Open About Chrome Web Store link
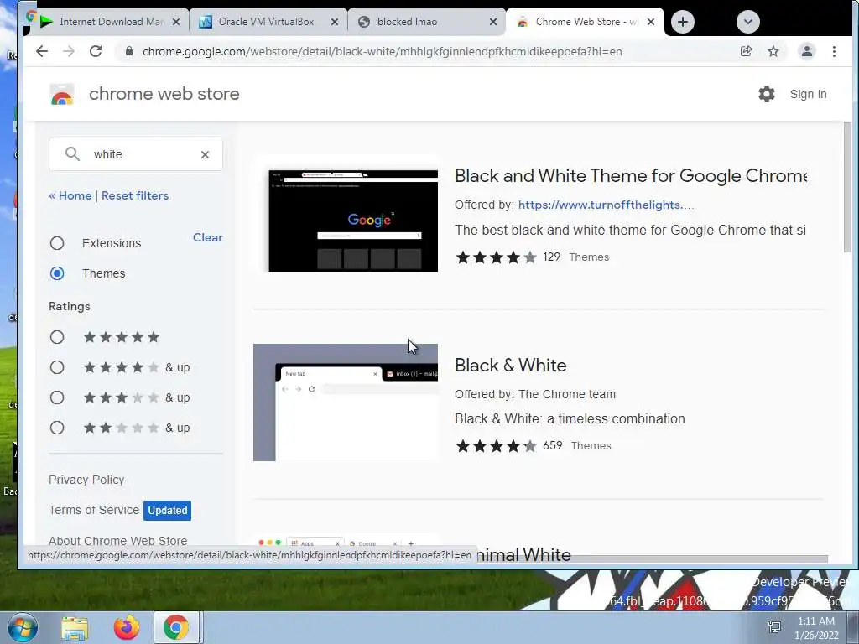Viewport: 859px width, 644px height. [x=117, y=541]
